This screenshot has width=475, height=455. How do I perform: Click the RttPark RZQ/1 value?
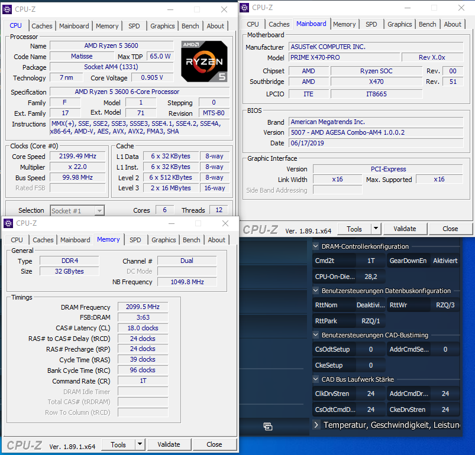click(371, 321)
